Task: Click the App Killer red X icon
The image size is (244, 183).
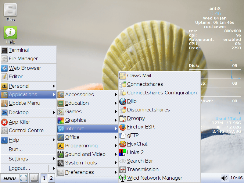Action: (x=4, y=122)
